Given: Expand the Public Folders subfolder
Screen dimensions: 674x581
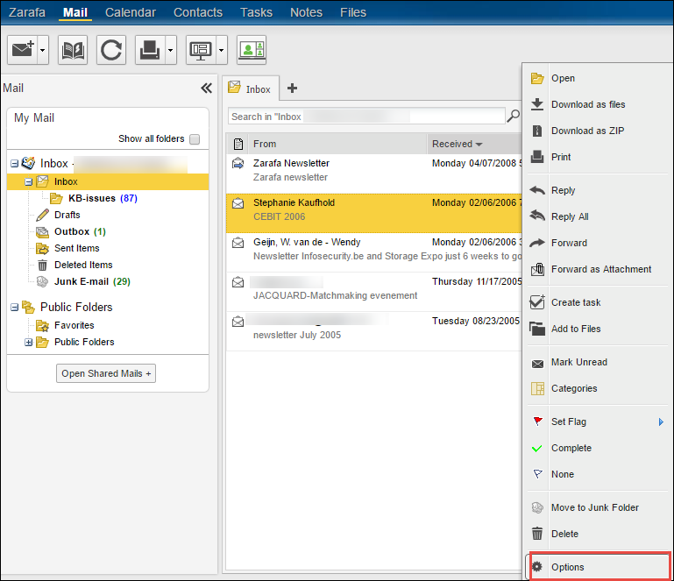Looking at the screenshot, I should click(29, 342).
